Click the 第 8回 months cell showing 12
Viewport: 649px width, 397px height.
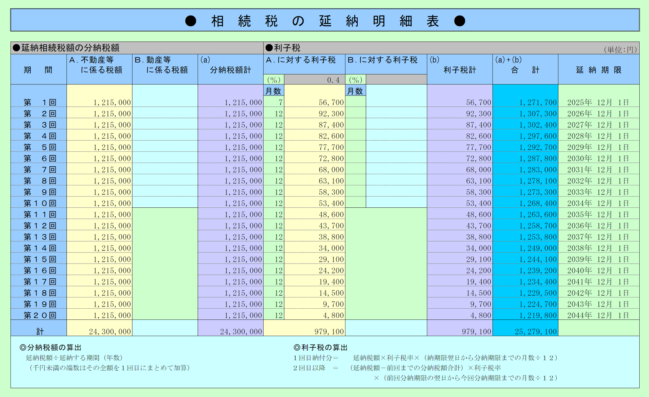point(274,181)
